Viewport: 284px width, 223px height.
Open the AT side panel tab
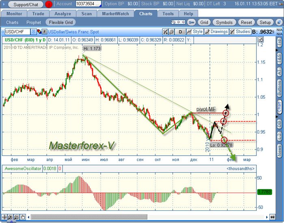pos(279,72)
